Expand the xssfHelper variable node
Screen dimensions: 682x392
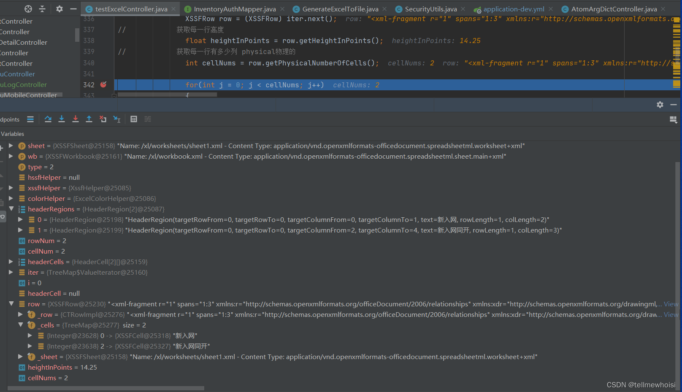tap(11, 188)
